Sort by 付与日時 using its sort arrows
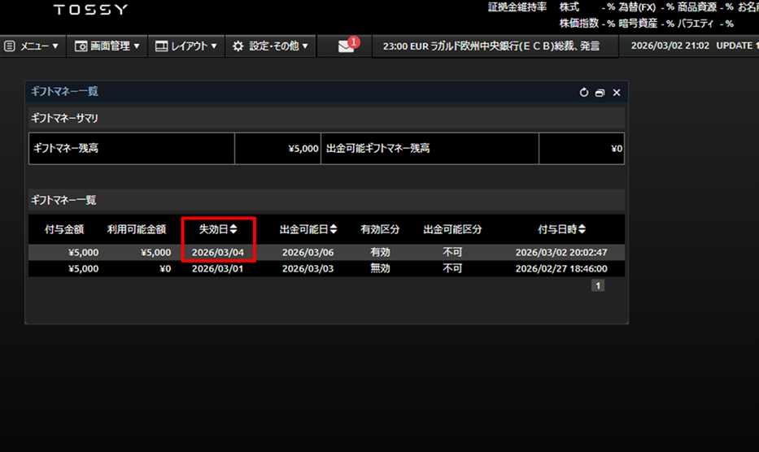759x452 pixels. [x=582, y=229]
